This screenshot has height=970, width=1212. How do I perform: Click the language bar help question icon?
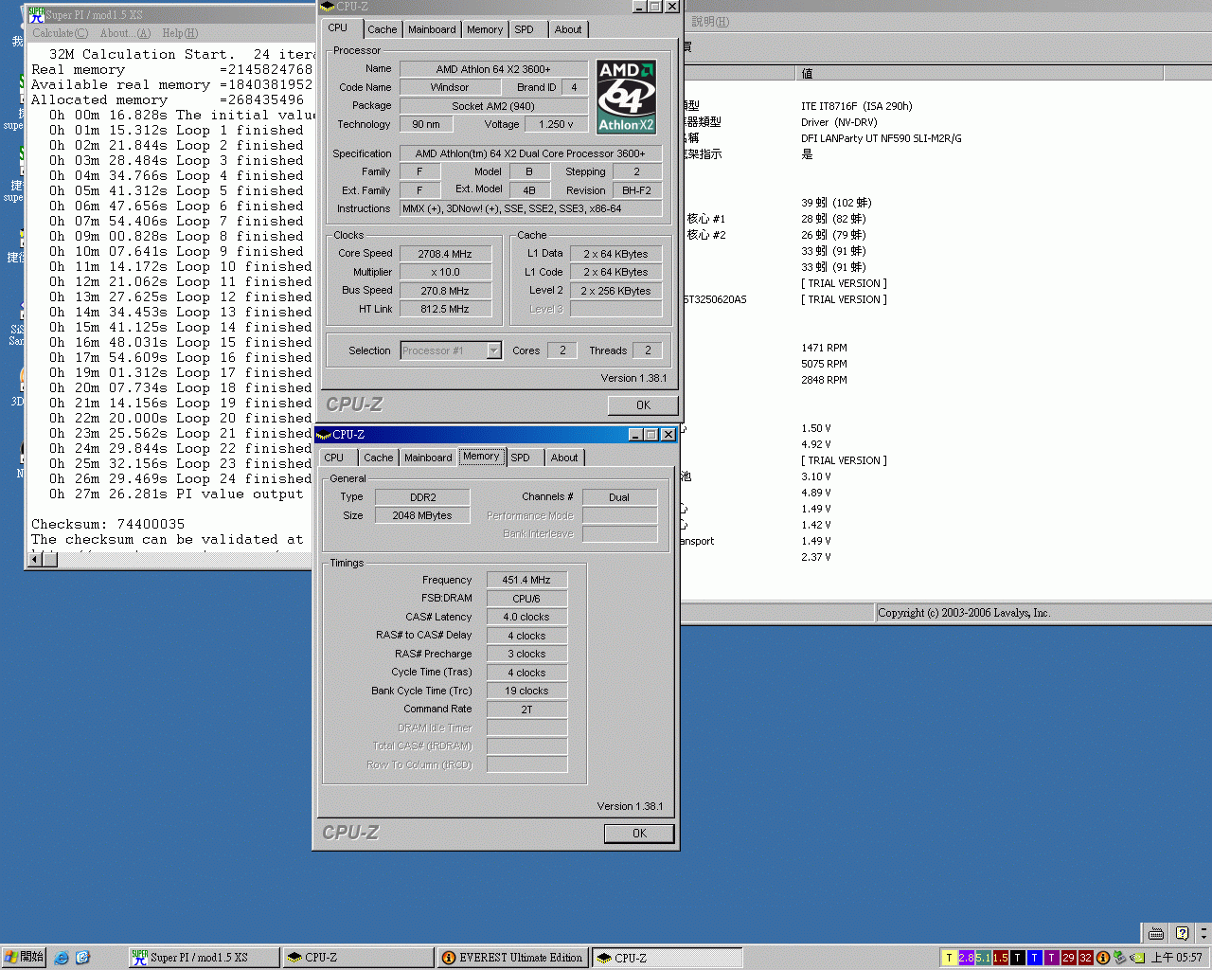1182,933
